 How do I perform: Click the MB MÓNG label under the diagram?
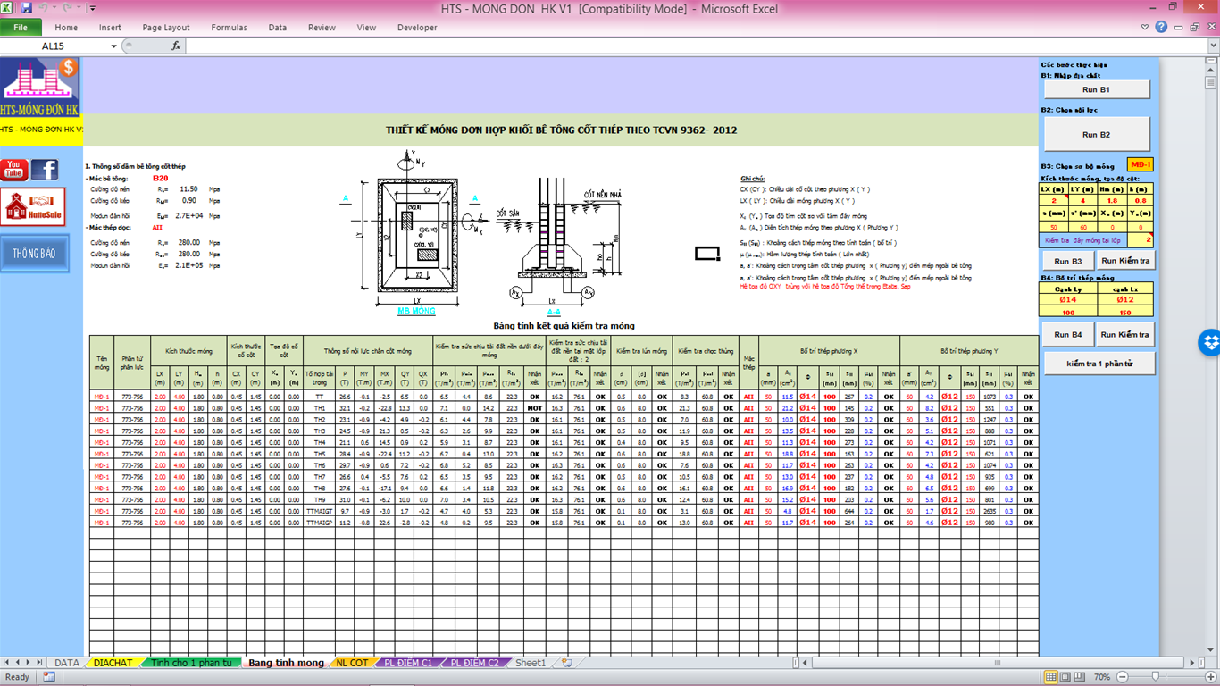[417, 311]
